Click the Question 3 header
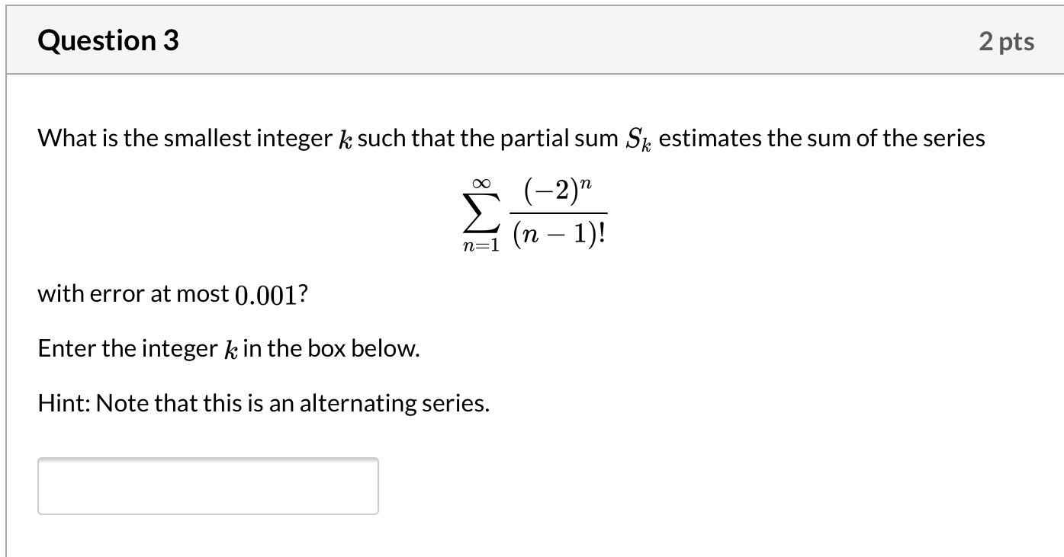Viewport: 1064px width, 557px height. [x=108, y=40]
